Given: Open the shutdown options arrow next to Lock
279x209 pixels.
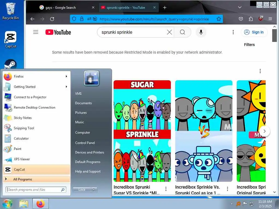Looking at the screenshot, I should tap(94, 190).
